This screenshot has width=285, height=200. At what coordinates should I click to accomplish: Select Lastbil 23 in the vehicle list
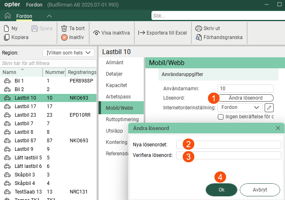tap(25, 115)
